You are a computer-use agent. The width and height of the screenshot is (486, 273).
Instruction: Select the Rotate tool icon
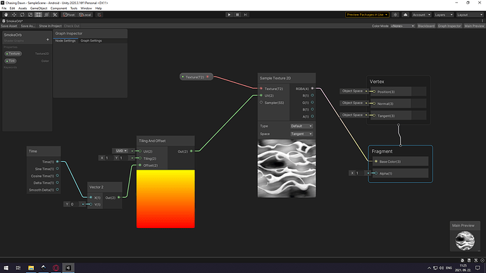22,15
